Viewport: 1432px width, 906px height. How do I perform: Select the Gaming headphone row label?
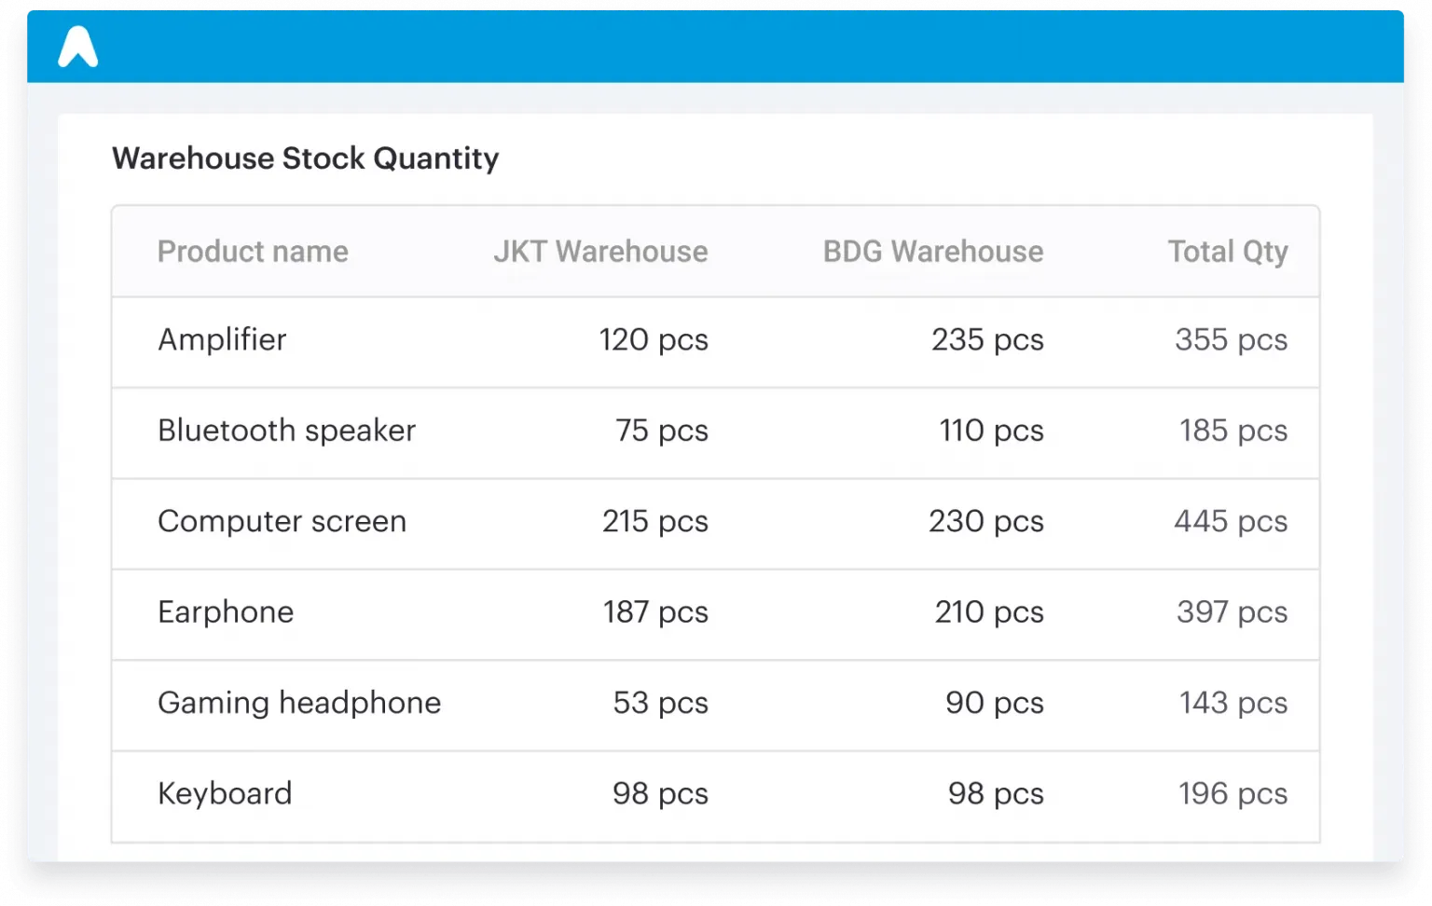[299, 703]
